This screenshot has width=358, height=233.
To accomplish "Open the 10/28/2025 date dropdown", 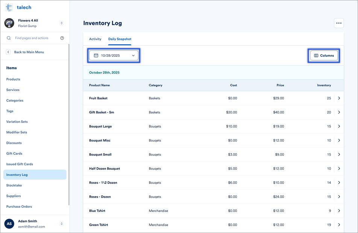I will point(114,55).
